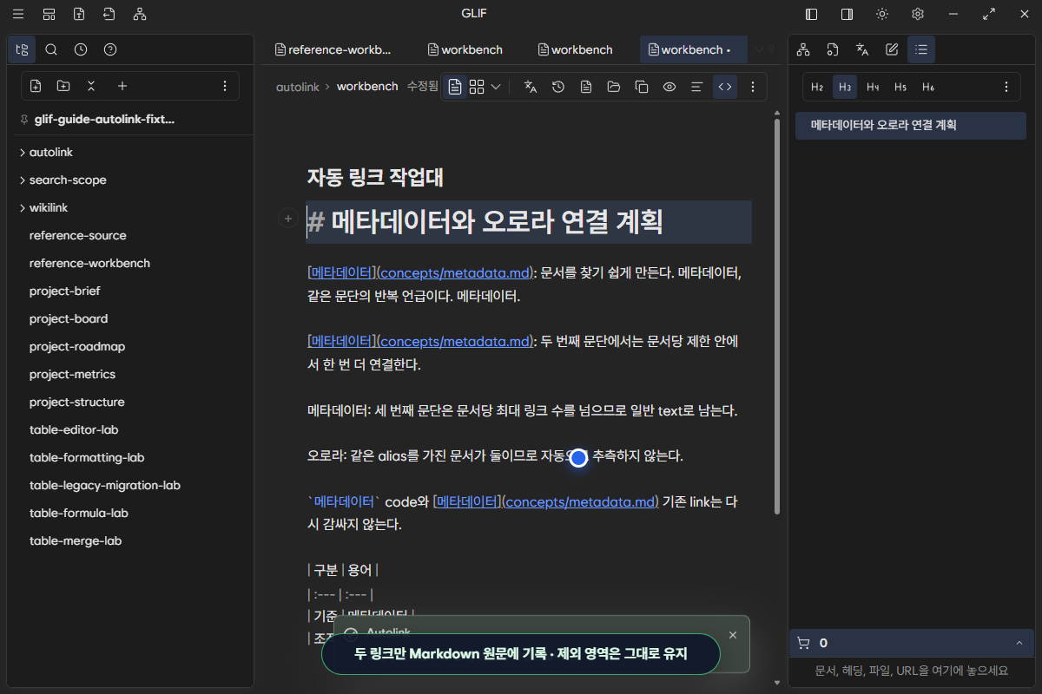Toggle the H3 heading filter
1042x694 pixels.
coord(845,87)
